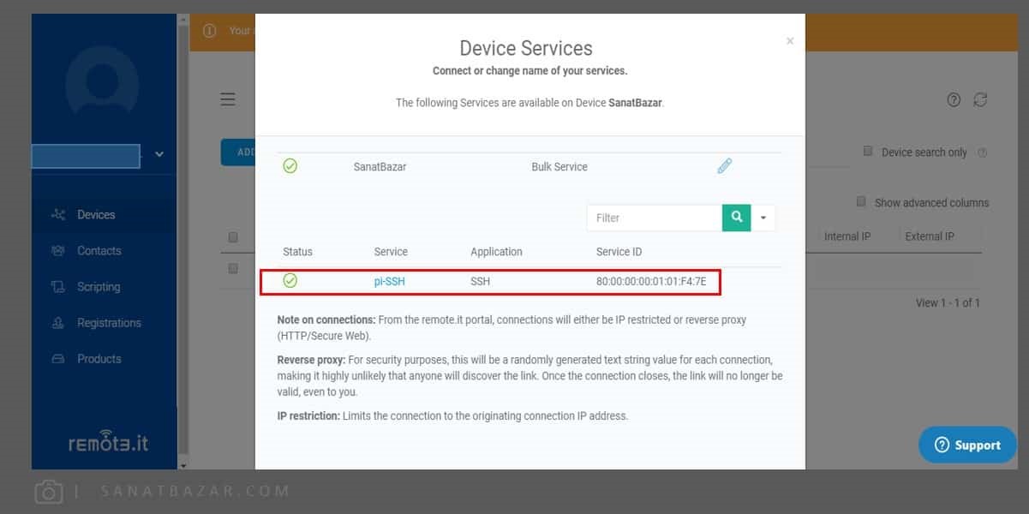Click the Contacts sidebar icon
Viewport: 1029px width, 514px height.
point(58,251)
